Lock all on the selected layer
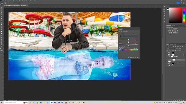 (176, 51)
